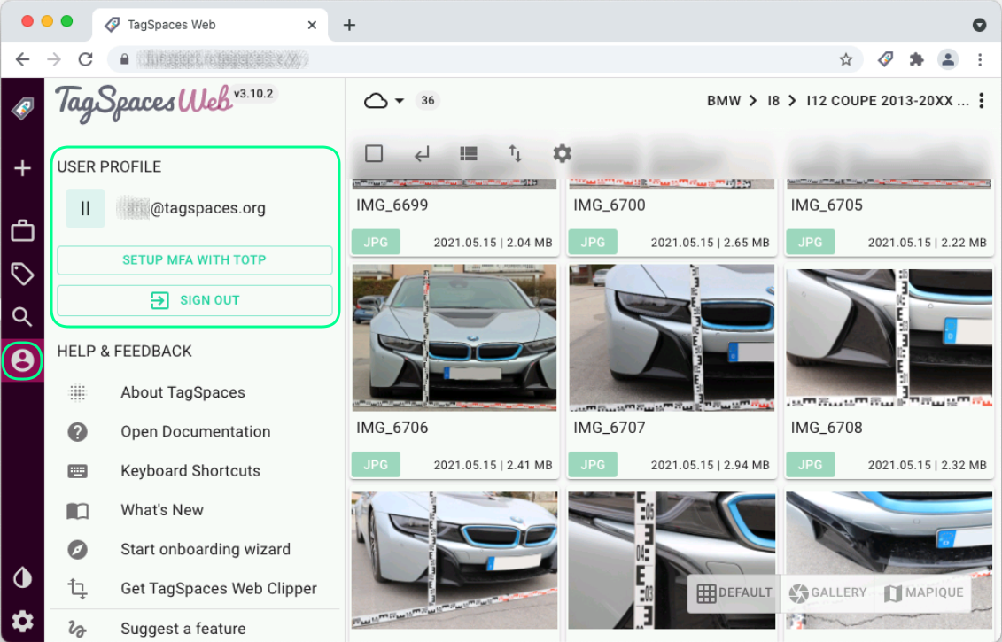Switch to MAPIQUE perspective
This screenshot has height=642, width=1002.
point(923,592)
